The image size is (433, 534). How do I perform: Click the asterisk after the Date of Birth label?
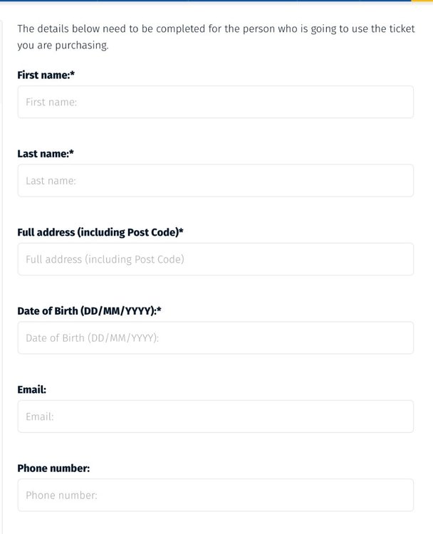(159, 309)
